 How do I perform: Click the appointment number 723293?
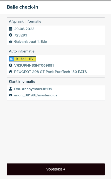[x=21, y=35]
